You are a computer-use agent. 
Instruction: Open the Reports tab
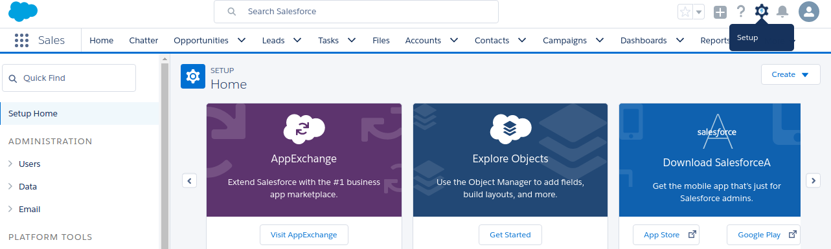pos(714,40)
